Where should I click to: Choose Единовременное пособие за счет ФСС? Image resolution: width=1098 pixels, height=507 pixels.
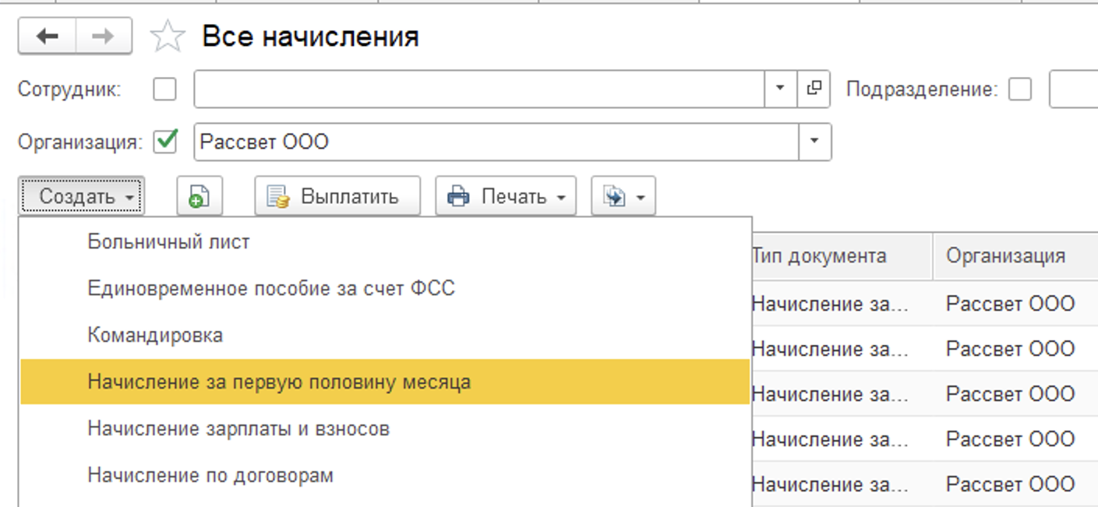point(385,289)
